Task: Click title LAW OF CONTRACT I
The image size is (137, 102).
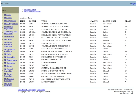Action: pyautogui.click(x=50, y=63)
